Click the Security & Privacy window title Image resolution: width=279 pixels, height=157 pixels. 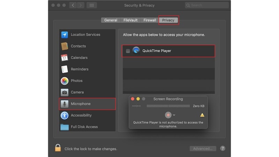(x=139, y=5)
